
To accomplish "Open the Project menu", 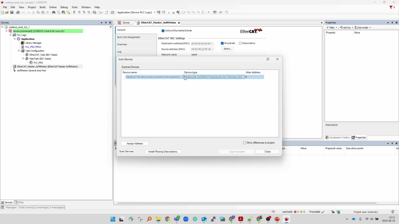I will pyautogui.click(x=32, y=7).
